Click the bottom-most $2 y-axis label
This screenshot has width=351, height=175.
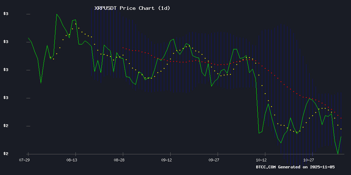(6, 154)
